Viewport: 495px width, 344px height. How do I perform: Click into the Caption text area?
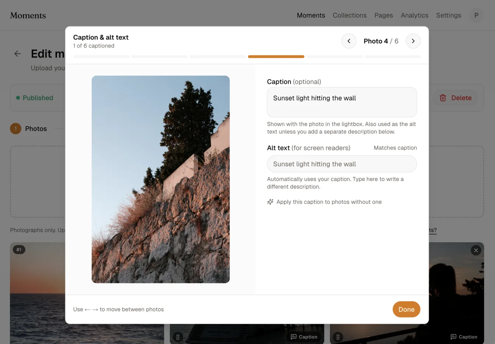(x=342, y=102)
